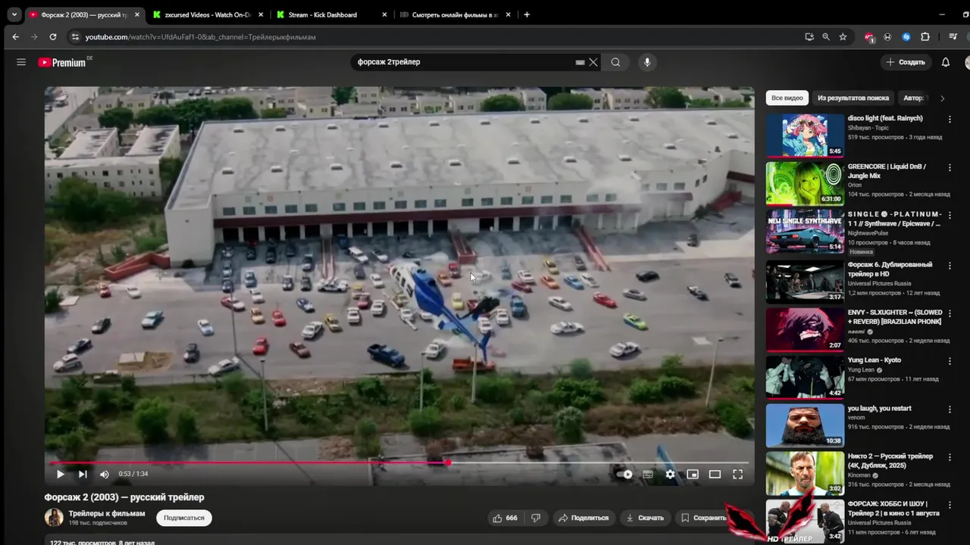Seek on the red video progress bar
Screen dimensions: 970x545
[x=399, y=462]
